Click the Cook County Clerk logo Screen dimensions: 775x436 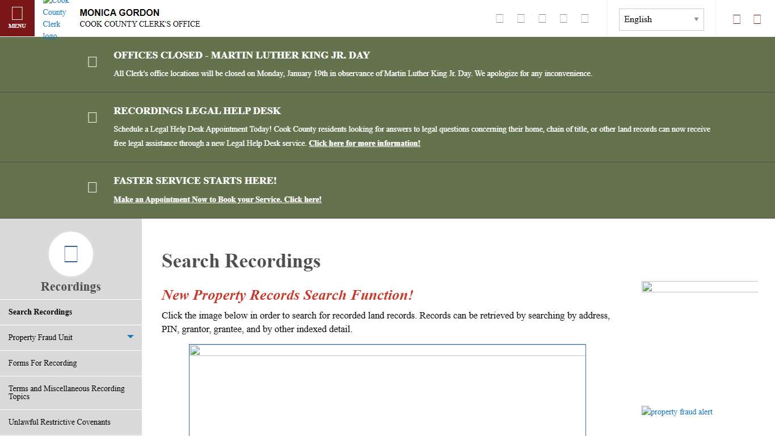(55, 18)
